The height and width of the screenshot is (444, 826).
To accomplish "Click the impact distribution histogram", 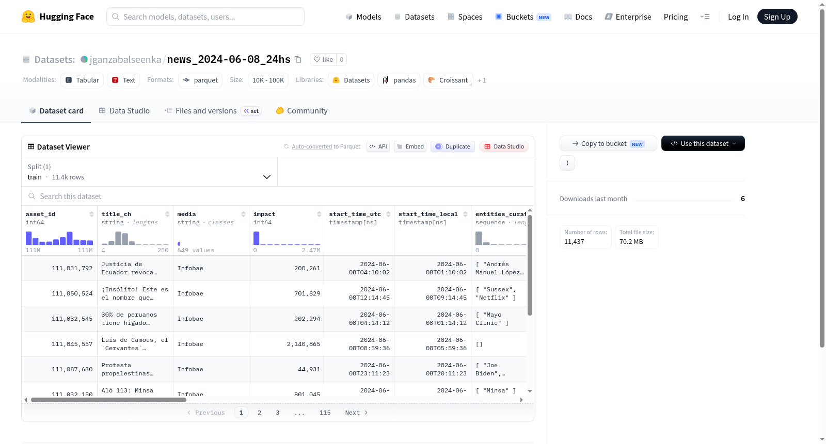I will point(287,238).
